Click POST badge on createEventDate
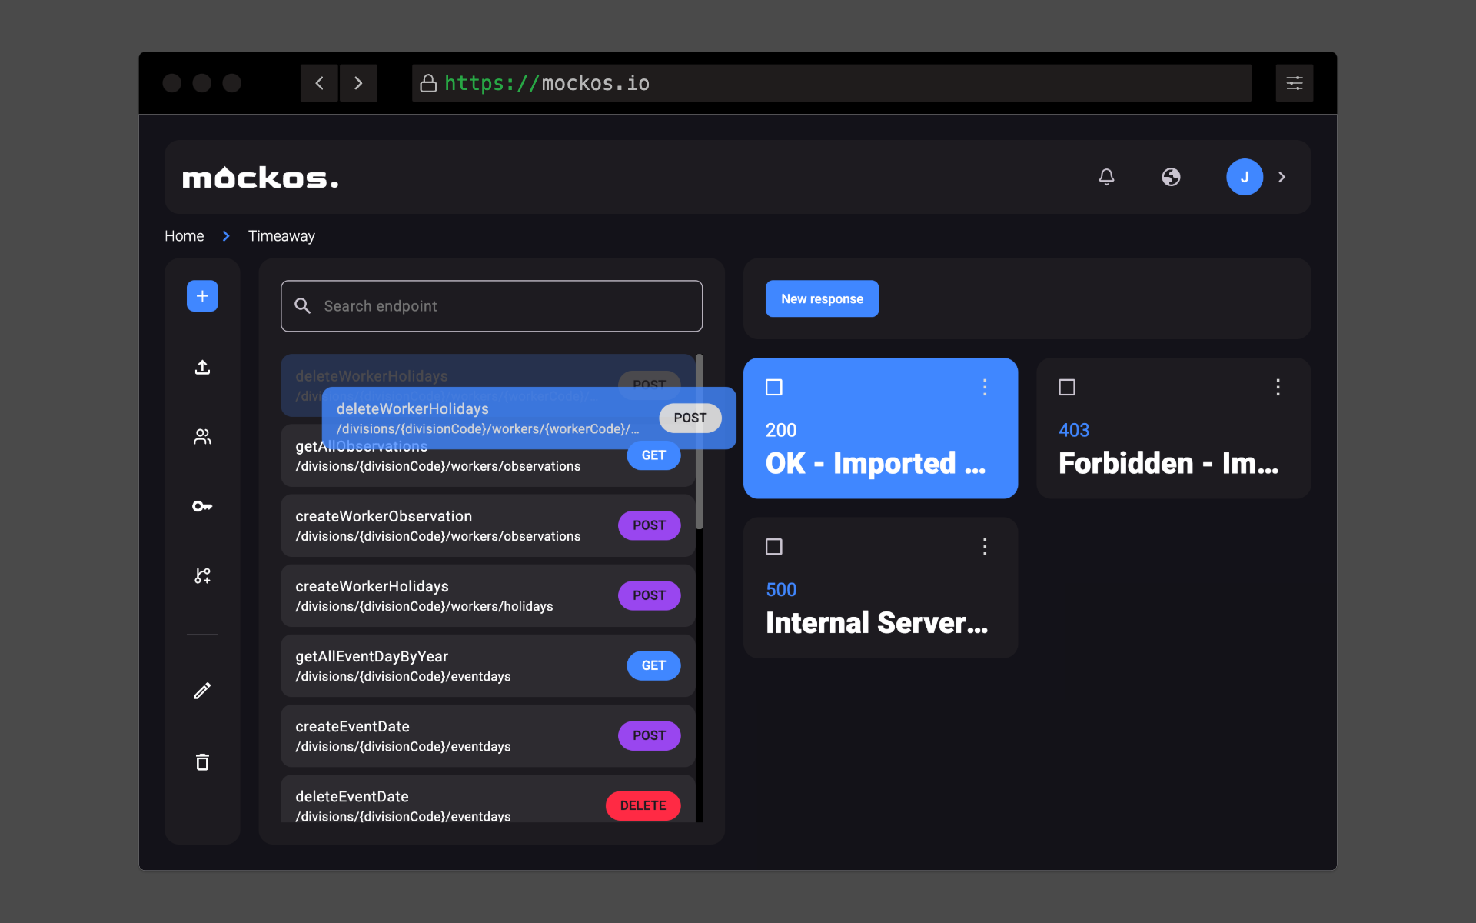 (x=649, y=735)
